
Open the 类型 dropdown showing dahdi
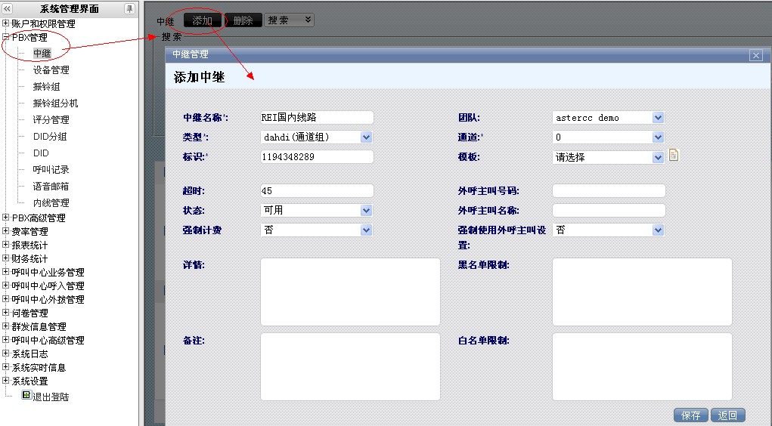click(x=366, y=137)
